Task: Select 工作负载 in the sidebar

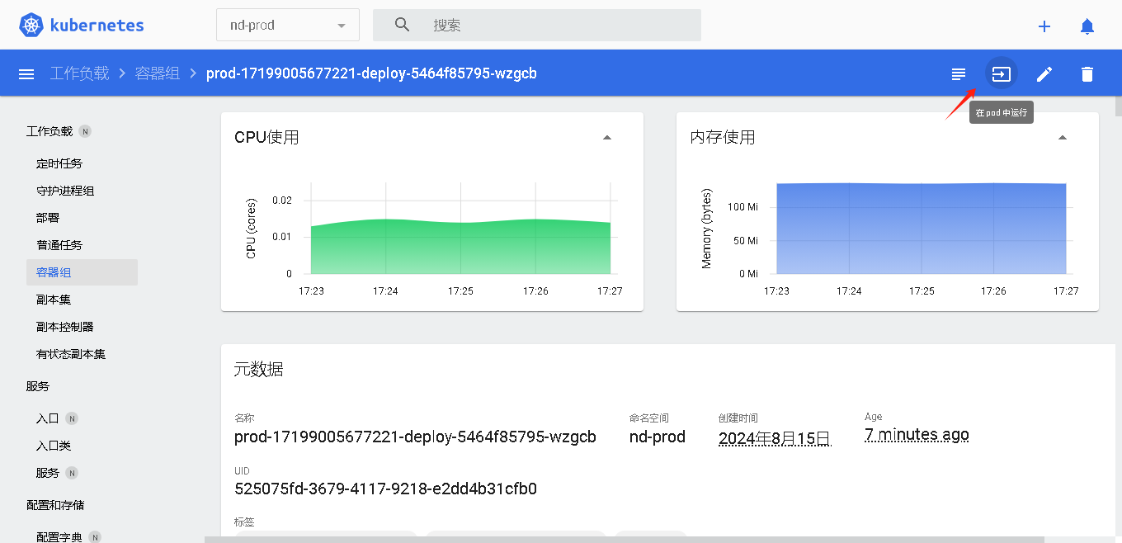Action: click(x=49, y=131)
